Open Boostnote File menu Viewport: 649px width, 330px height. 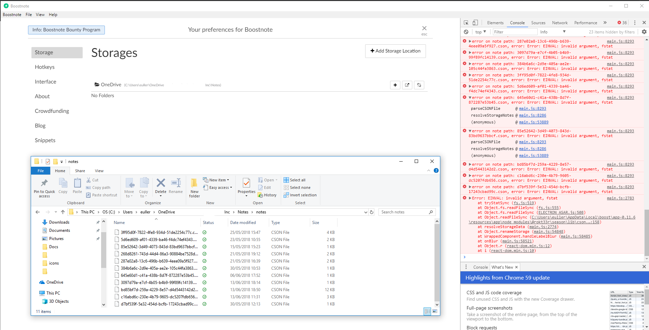point(29,15)
